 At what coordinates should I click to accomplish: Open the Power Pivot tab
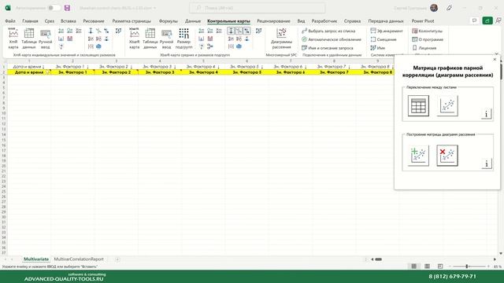(x=423, y=21)
